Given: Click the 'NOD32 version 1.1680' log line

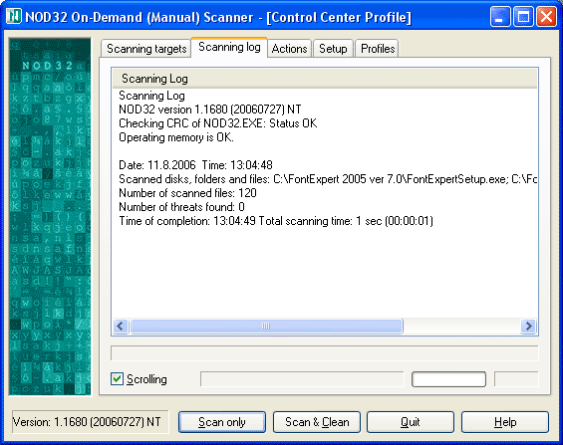Looking at the screenshot, I should click(x=209, y=110).
